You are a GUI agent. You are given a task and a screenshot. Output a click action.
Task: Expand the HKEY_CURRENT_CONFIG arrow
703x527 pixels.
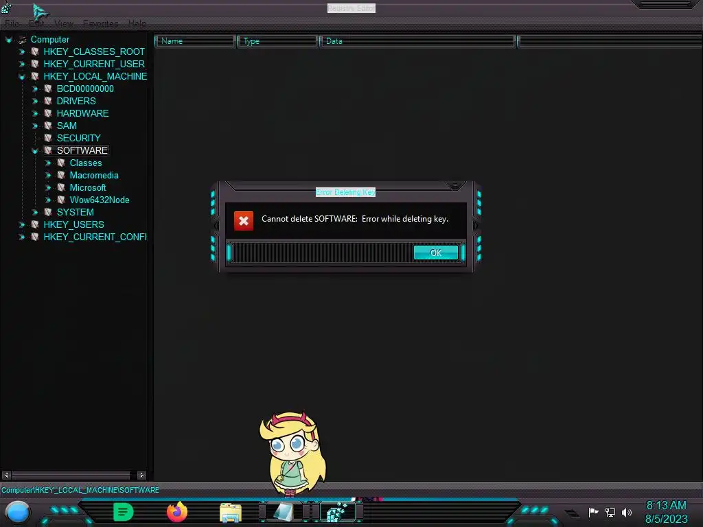click(x=21, y=237)
